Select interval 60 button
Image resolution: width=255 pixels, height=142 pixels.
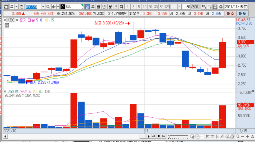coord(161,7)
